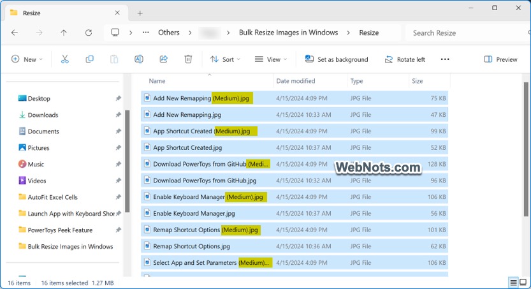Unpin Desktop from quick access
The width and height of the screenshot is (531, 289).
point(118,98)
